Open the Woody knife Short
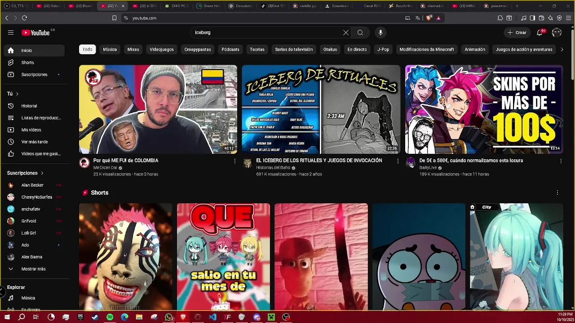The image size is (575, 323). tap(321, 257)
